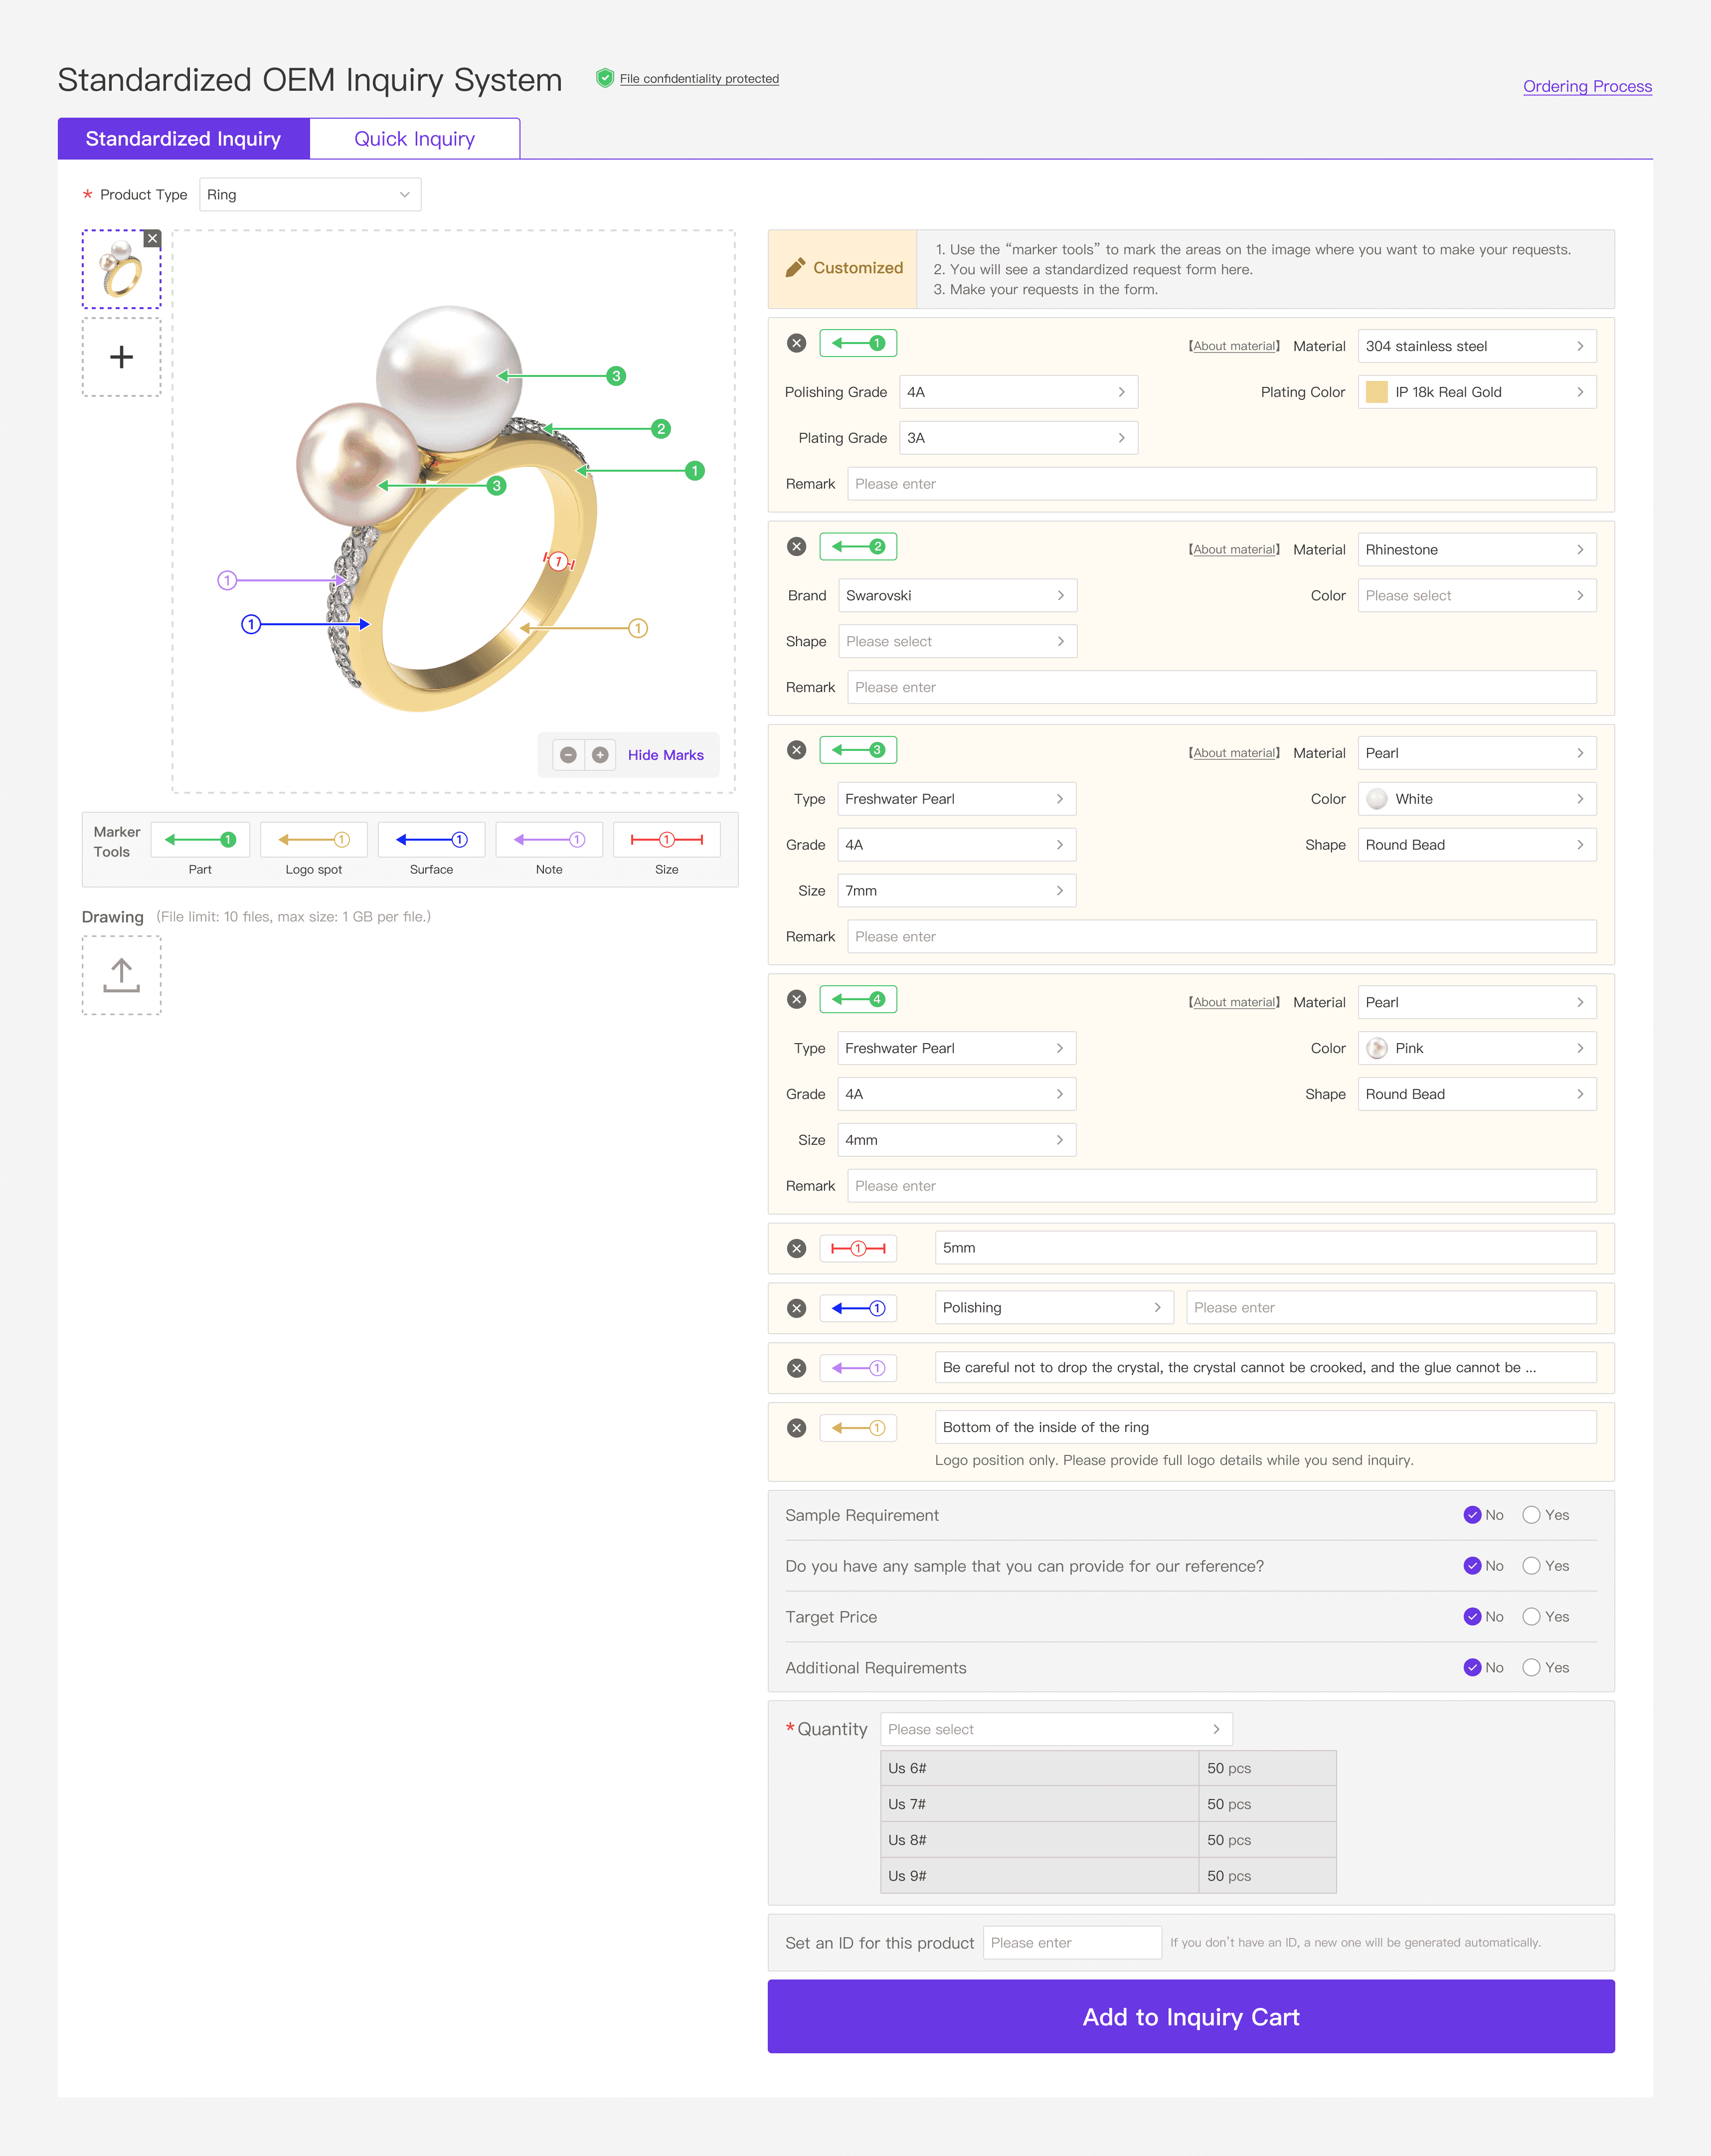Viewport: 1711px width, 2156px height.
Task: Select the blue Surface marker tool
Action: [x=431, y=839]
